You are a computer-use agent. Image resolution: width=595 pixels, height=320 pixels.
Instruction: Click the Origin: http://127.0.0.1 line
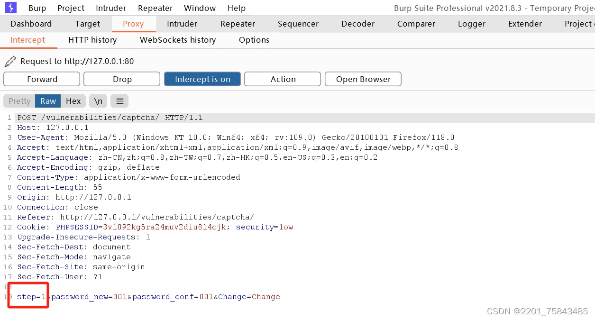point(74,197)
